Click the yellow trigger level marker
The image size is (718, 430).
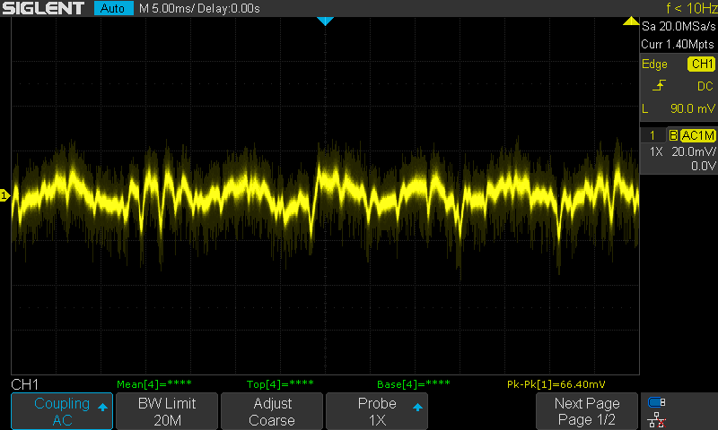click(631, 21)
